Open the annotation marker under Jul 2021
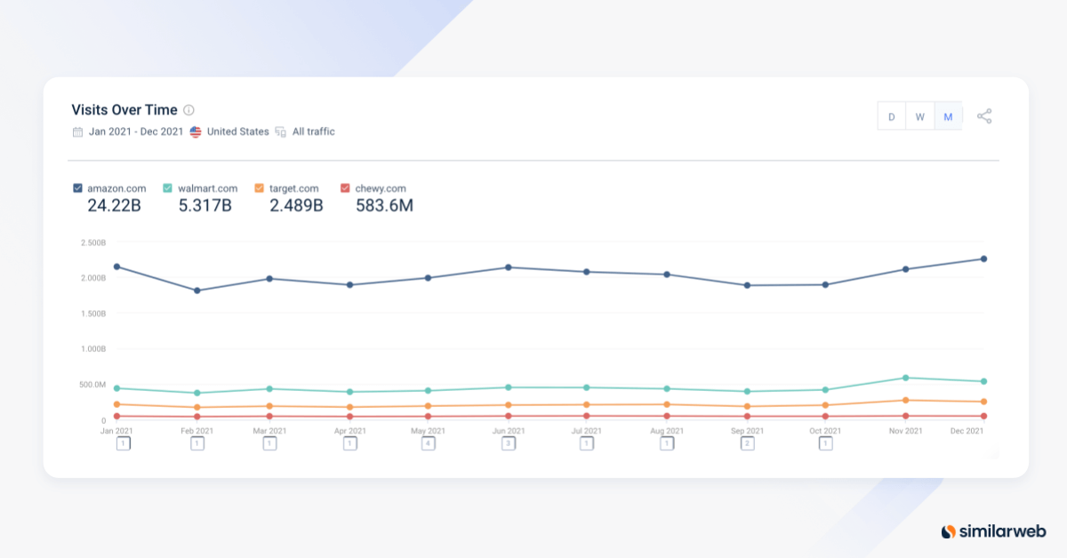 click(x=586, y=443)
